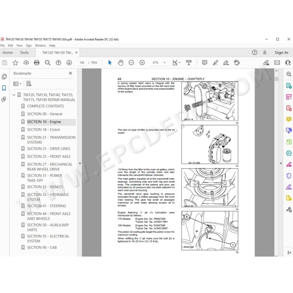Collapse the TM120 Repair Manual bookmark
Viewport: 293px width, 293px height.
point(14,95)
